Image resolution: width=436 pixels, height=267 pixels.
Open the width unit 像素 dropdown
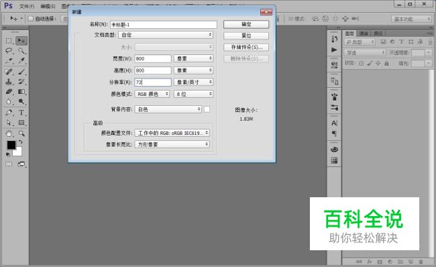[194, 58]
